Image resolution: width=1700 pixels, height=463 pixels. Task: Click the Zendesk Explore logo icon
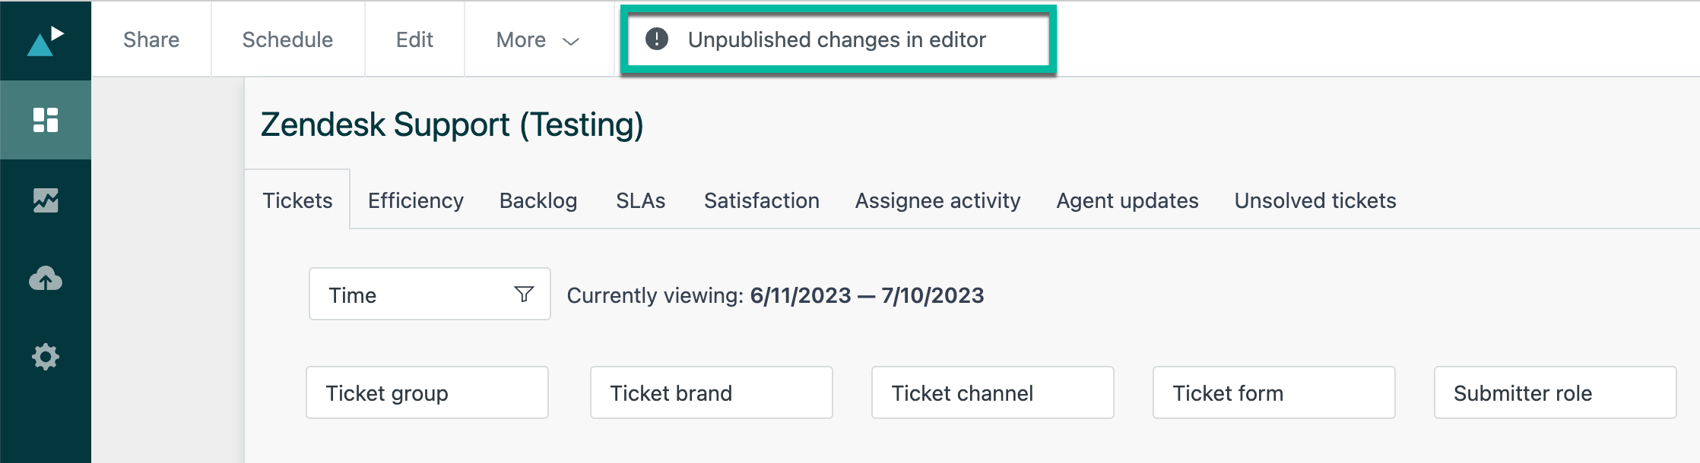click(45, 41)
